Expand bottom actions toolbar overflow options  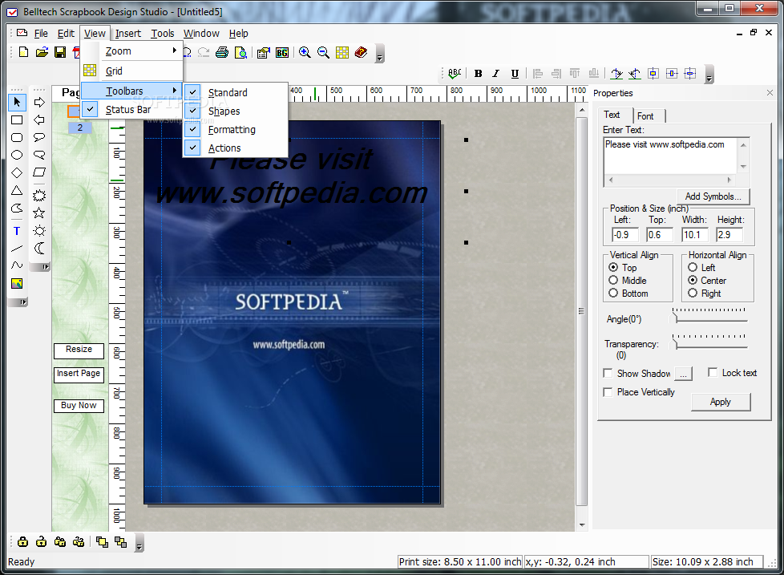(x=139, y=543)
